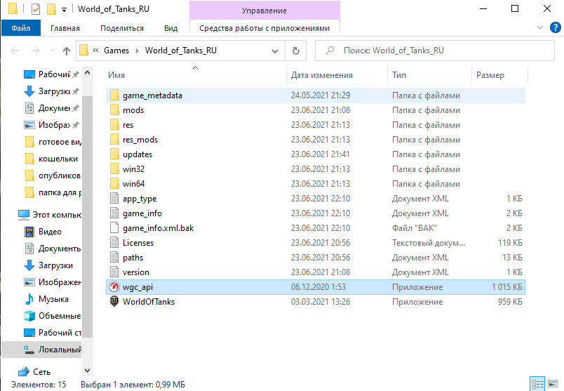Switch to large thumbnails view icon
The image size is (564, 391).
[x=553, y=384]
